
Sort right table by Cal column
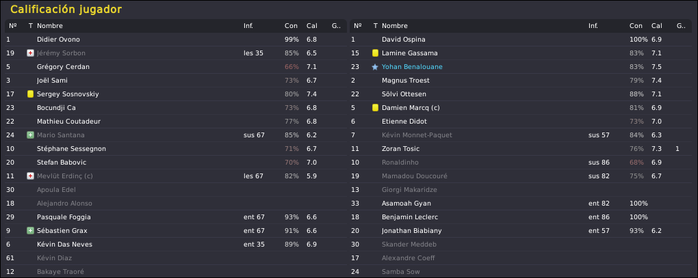[x=657, y=26]
